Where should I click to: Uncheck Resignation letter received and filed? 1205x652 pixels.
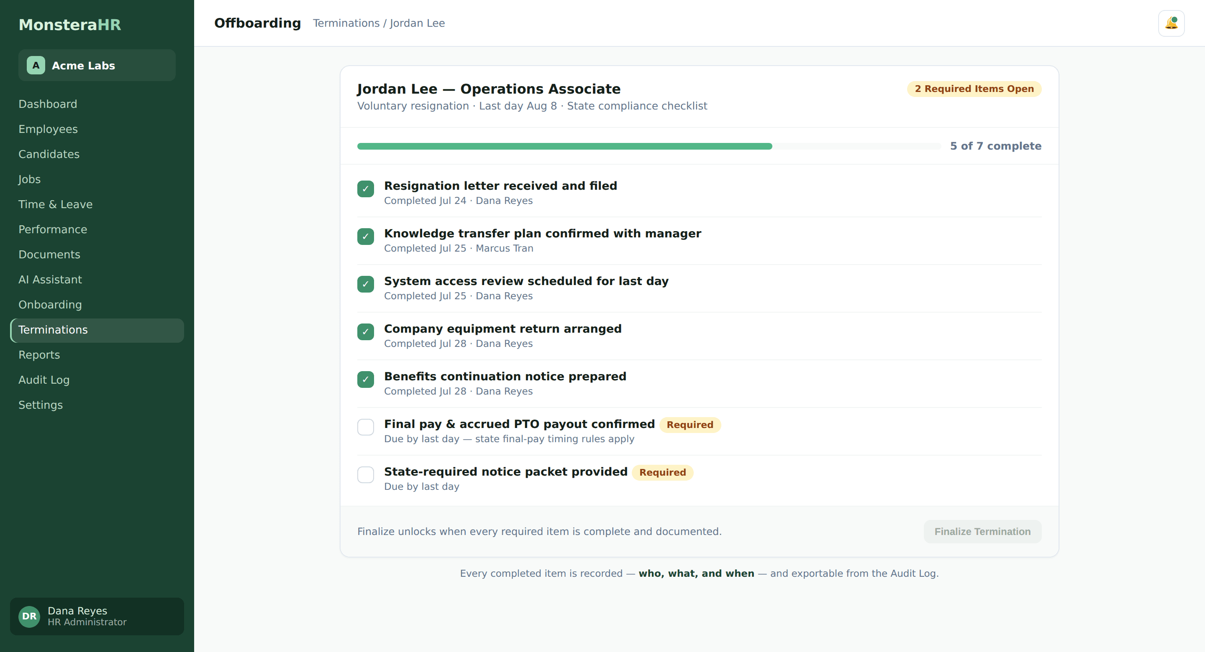pyautogui.click(x=365, y=189)
